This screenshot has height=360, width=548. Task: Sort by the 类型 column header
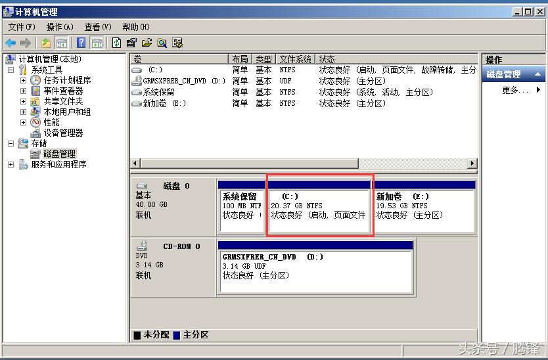(x=264, y=59)
